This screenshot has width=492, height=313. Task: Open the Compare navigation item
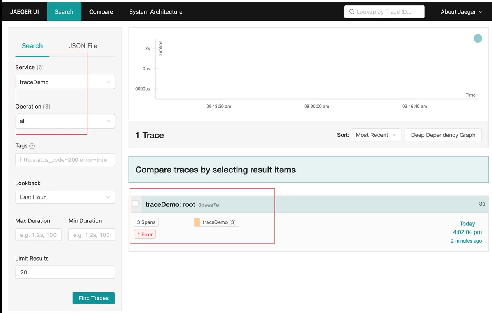[101, 11]
